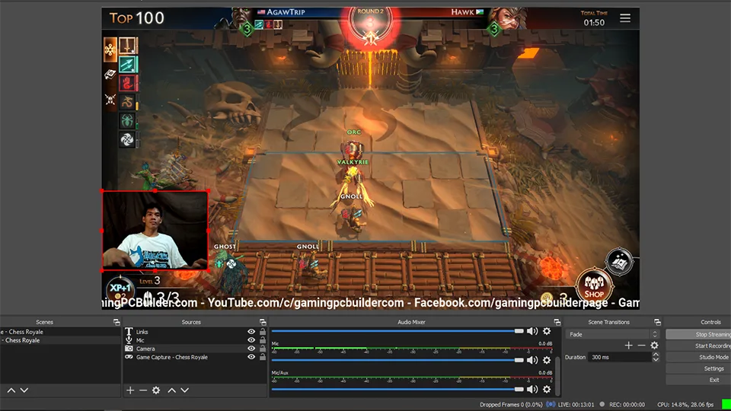The image size is (731, 411).
Task: Open source properties gear in Sources
Action: 156,390
